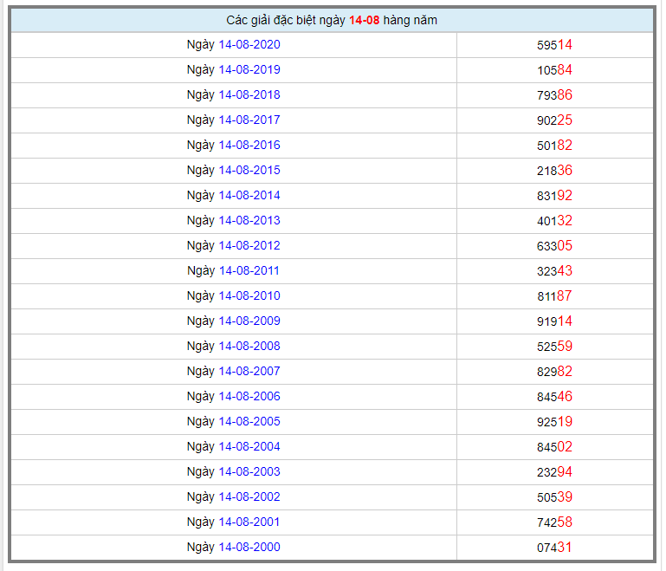Open the 14-08-2019 date link
This screenshot has width=666, height=571.
pyautogui.click(x=249, y=69)
